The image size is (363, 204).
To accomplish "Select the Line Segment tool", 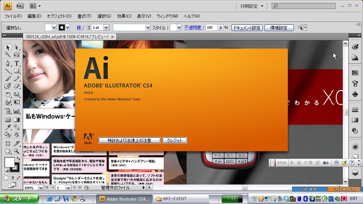I will point(8,71).
